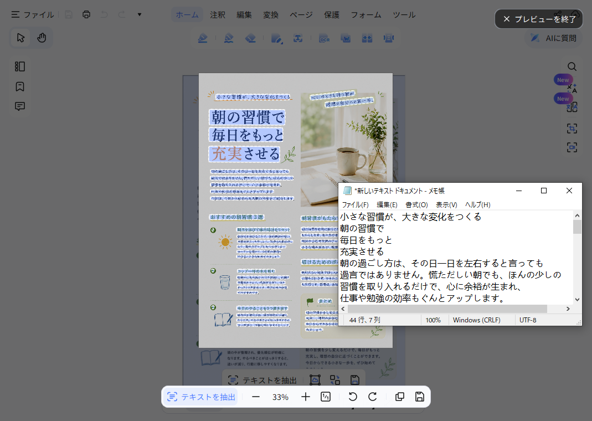Click the Notepad horizontal scrollbar thumb
The width and height of the screenshot is (592, 421).
(447, 309)
